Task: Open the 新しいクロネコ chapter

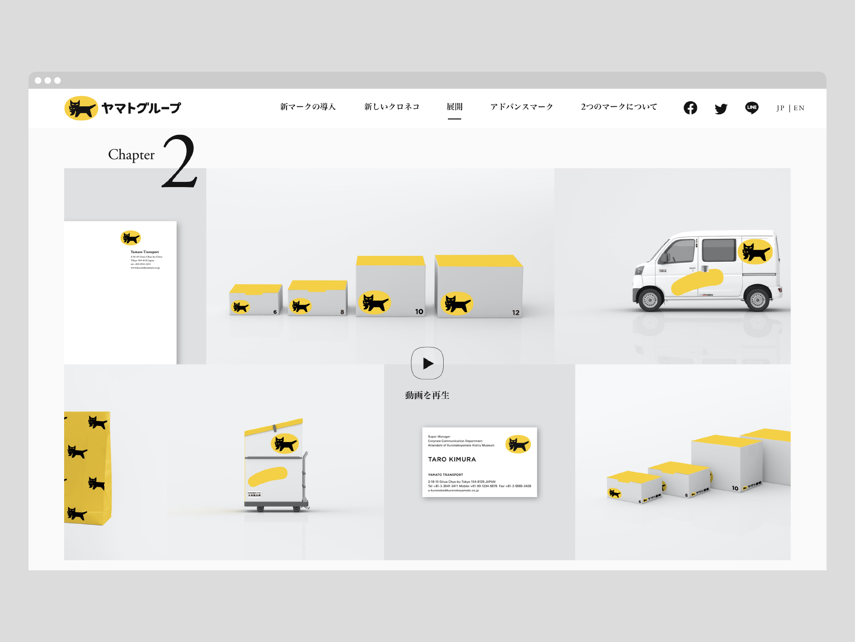Action: 391,107
